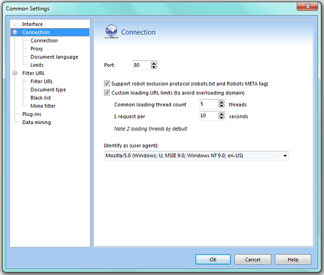Collapse the Filter URL tree node
Viewport: 324px width, 275px height.
[15, 73]
